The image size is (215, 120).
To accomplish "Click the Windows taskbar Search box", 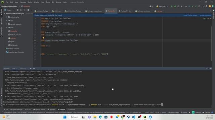I will 74,117.
